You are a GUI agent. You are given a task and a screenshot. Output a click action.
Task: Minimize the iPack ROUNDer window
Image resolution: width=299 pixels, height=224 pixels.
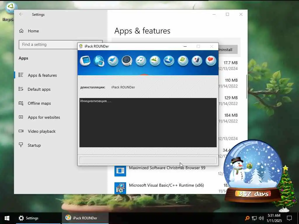185,46
